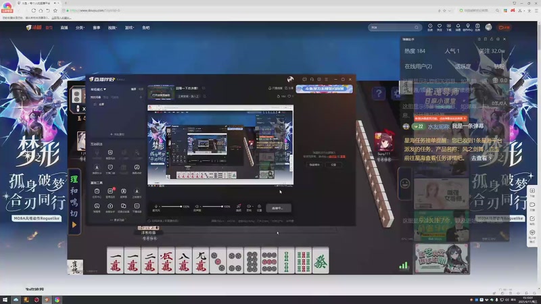Open the 关注 heart icon in header
The image size is (541, 304).
pos(439,27)
